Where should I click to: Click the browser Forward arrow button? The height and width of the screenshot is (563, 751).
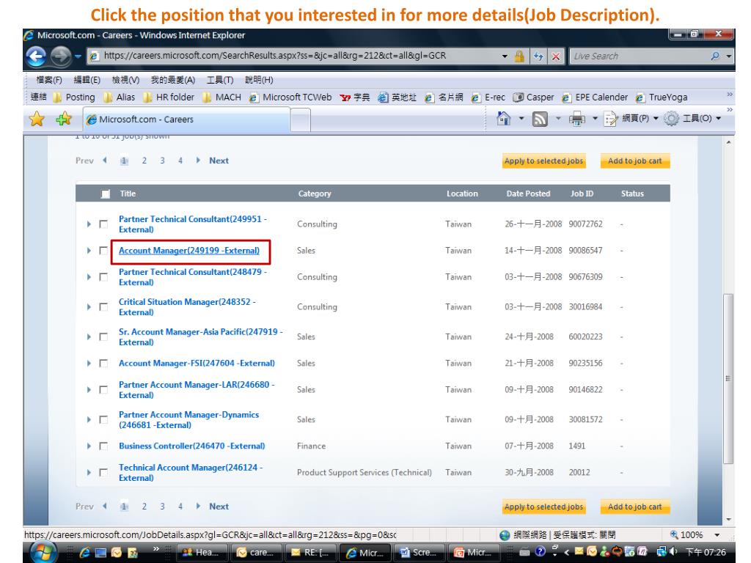[60, 56]
